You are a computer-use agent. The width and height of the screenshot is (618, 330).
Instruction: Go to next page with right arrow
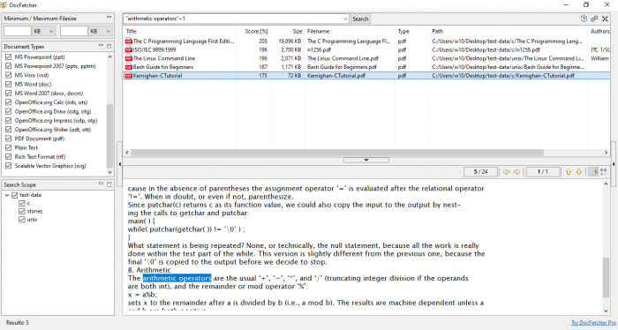516,172
